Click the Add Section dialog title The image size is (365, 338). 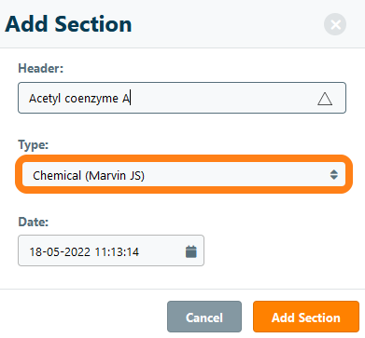coord(68,24)
